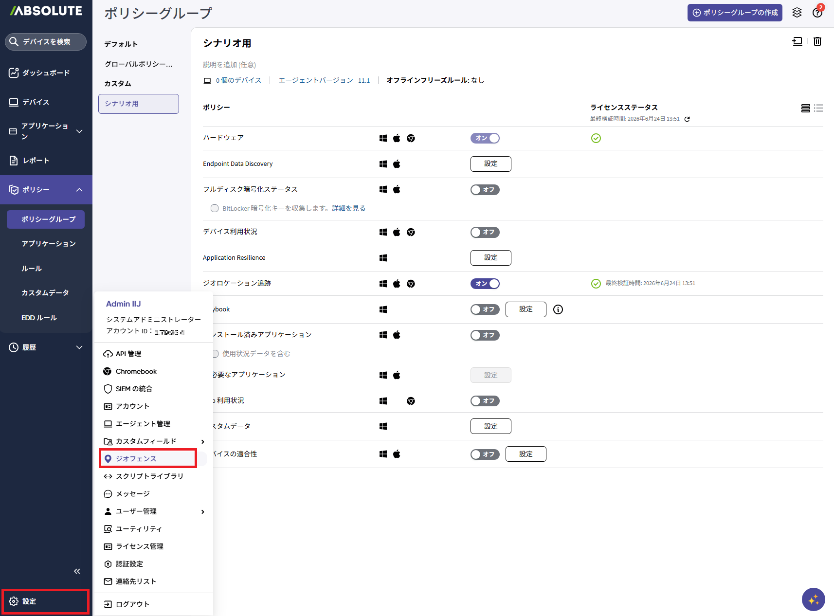The height and width of the screenshot is (616, 834).
Task: Collapse the sidebar with double-chevron icon
Action: click(x=77, y=571)
